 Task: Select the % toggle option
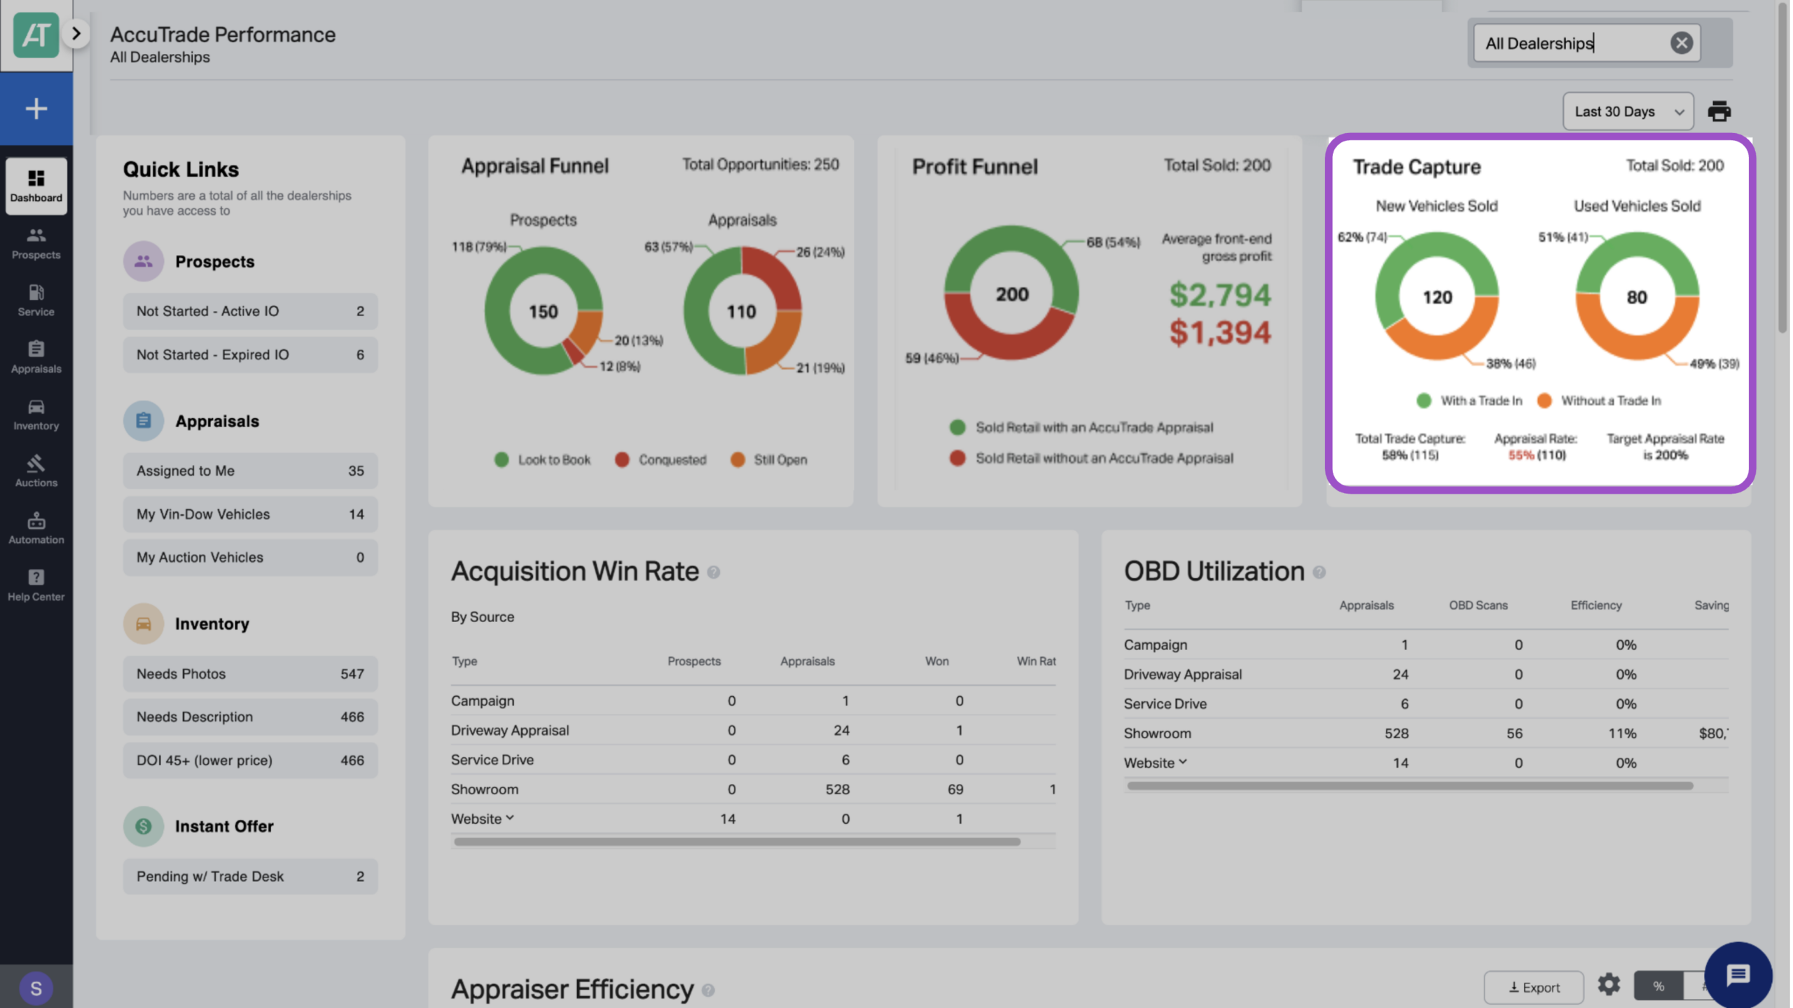[x=1659, y=987]
